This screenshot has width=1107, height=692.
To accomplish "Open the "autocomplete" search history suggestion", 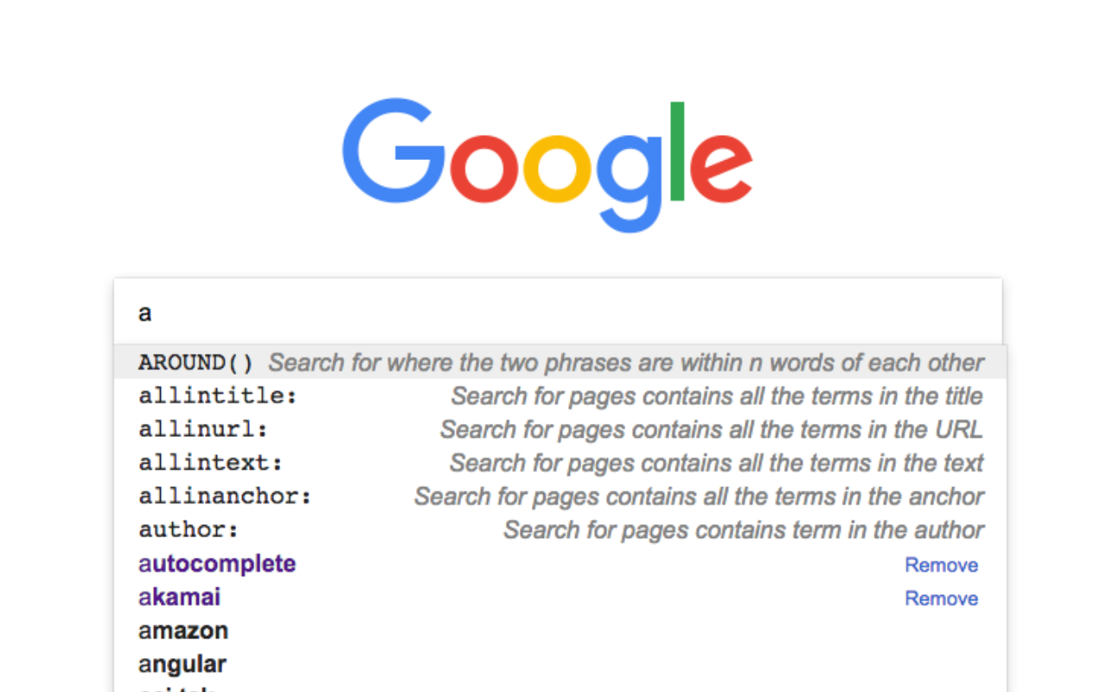I will [217, 564].
